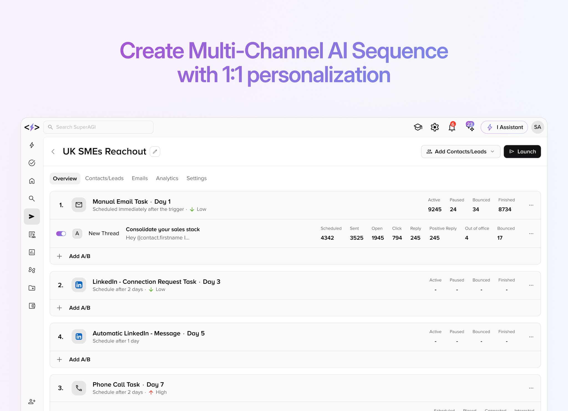This screenshot has width=568, height=411.
Task: Open more options for New Thread variant row
Action: (x=531, y=234)
